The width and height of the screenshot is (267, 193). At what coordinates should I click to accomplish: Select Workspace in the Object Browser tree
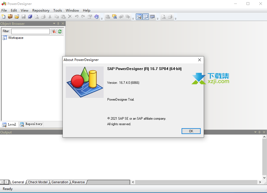tap(16, 38)
